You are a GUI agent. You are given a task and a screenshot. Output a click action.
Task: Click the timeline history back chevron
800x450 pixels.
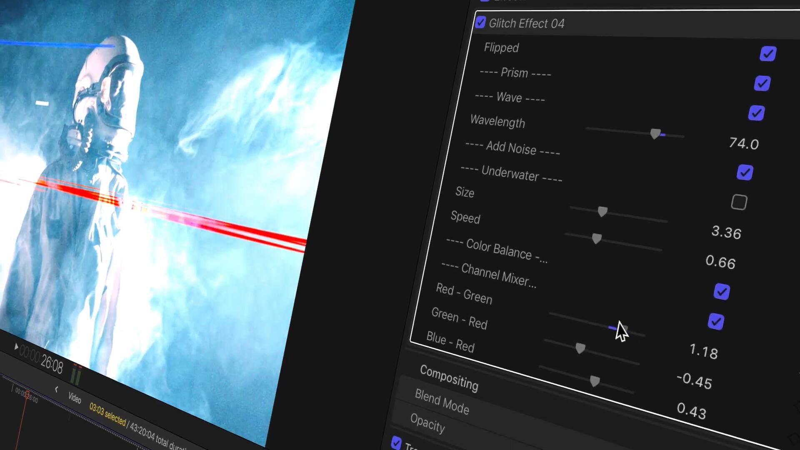[56, 389]
